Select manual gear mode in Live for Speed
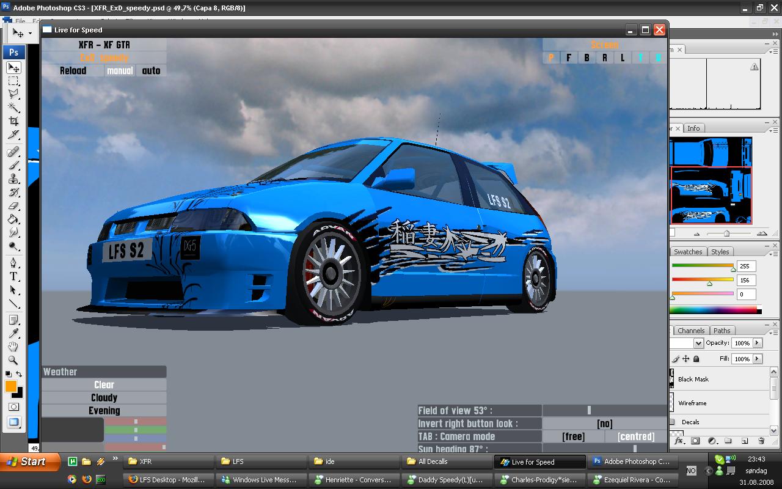The height and width of the screenshot is (489, 782). coord(120,71)
